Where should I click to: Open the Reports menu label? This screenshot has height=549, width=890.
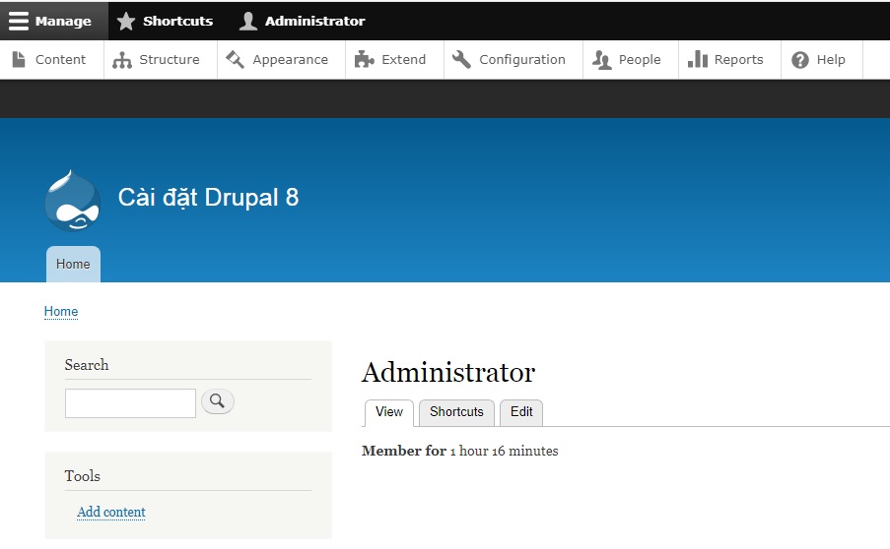click(738, 60)
